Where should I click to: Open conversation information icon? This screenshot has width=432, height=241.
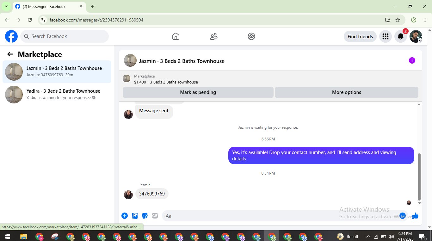(412, 60)
